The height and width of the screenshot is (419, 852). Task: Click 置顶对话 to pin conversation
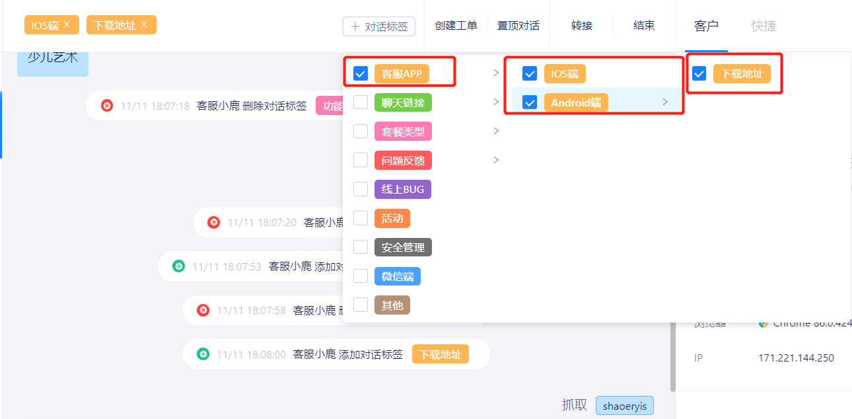tap(518, 26)
